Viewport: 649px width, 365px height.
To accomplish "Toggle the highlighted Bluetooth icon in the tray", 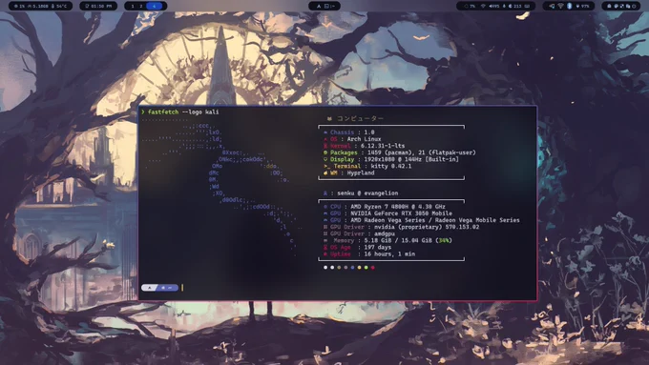I will (569, 6).
